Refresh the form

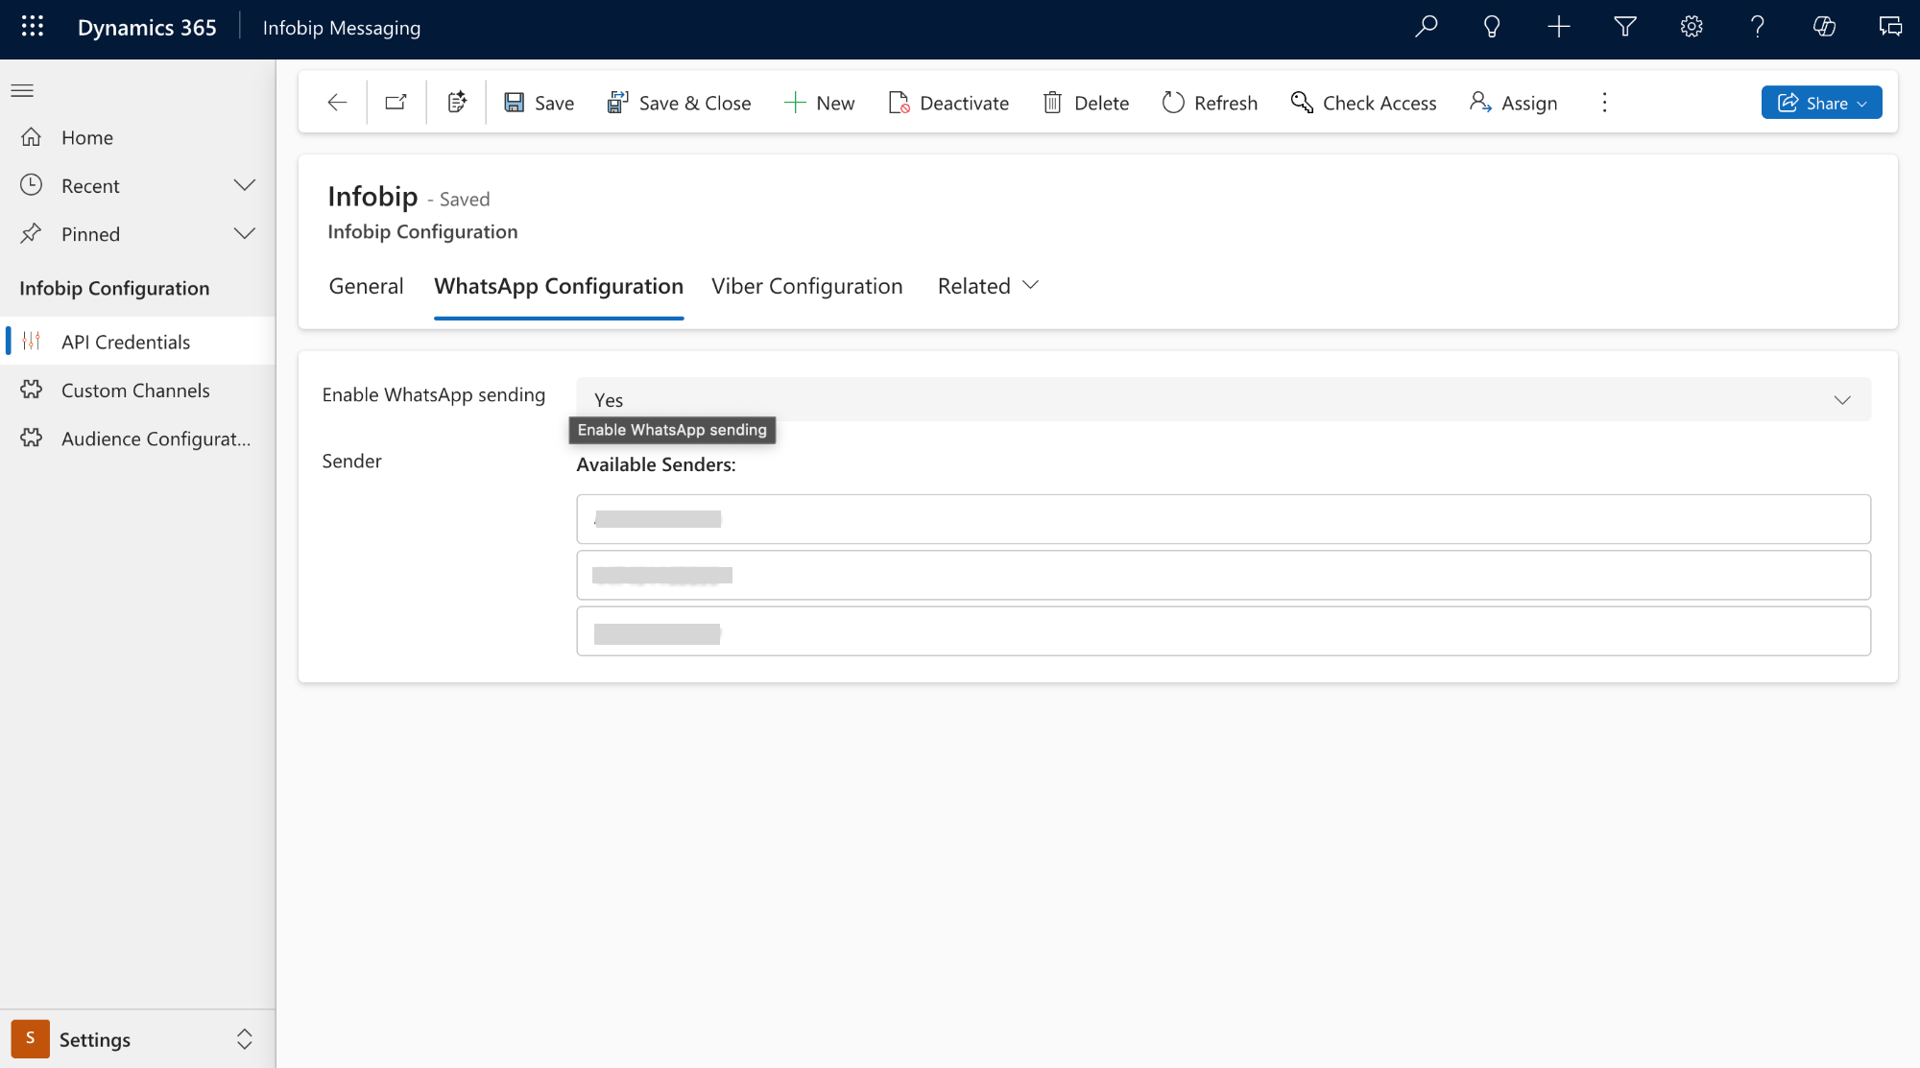1210,103
